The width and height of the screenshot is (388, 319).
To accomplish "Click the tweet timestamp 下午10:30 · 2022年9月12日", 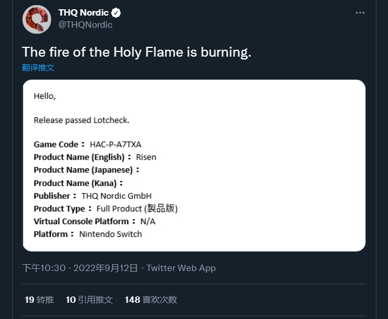I will 80,268.
